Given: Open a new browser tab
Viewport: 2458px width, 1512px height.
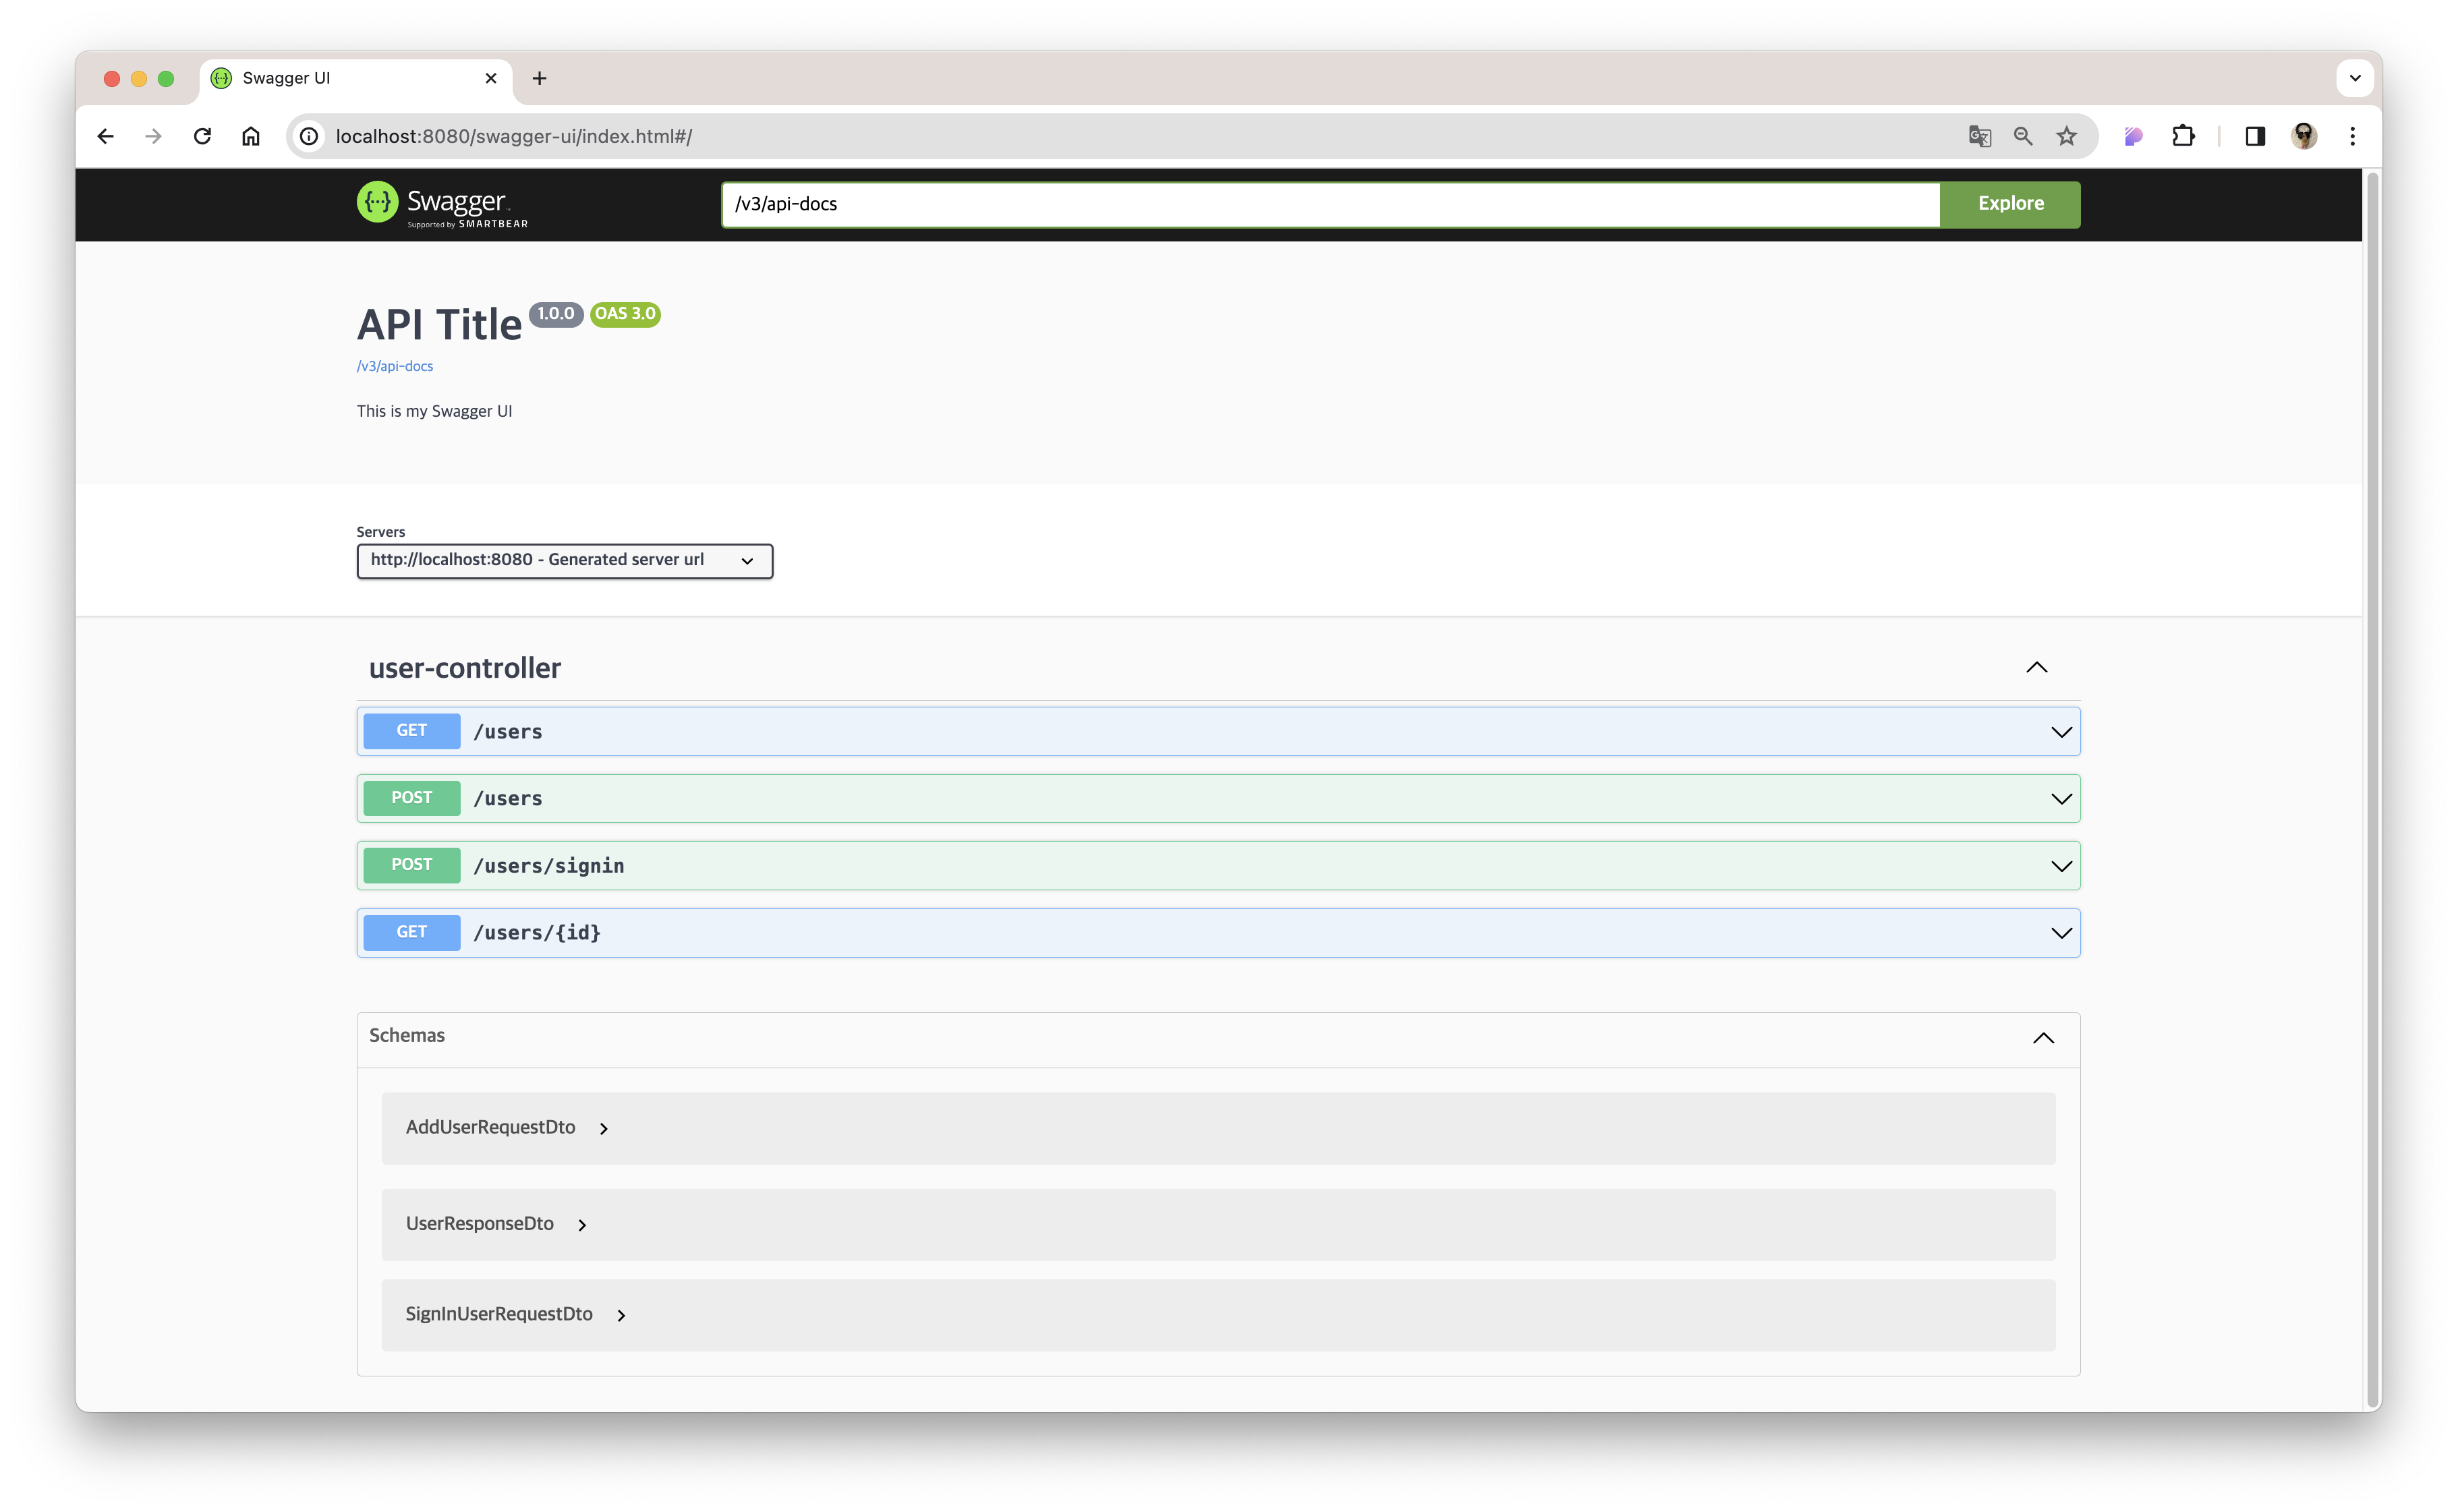Looking at the screenshot, I should point(539,78).
